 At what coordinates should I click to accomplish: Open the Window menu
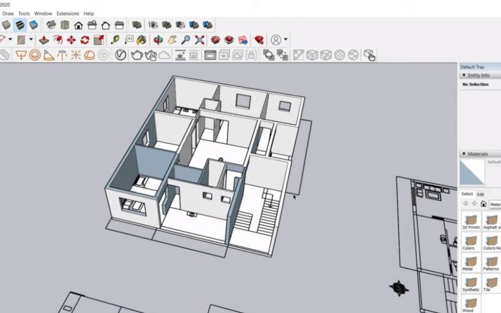(x=43, y=13)
